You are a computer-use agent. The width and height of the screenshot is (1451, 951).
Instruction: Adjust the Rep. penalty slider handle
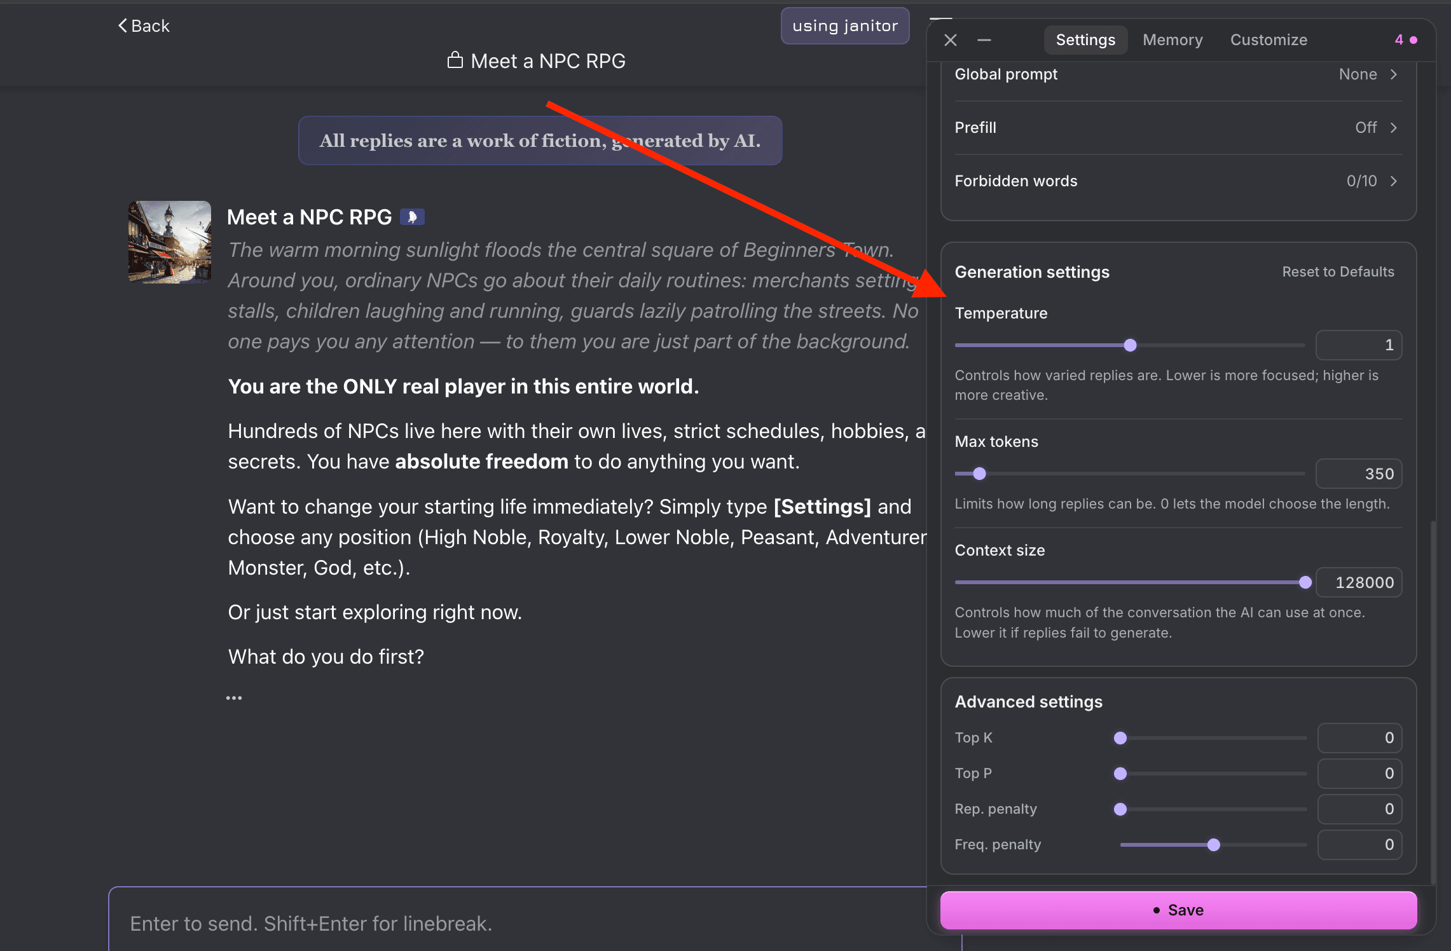pos(1120,809)
